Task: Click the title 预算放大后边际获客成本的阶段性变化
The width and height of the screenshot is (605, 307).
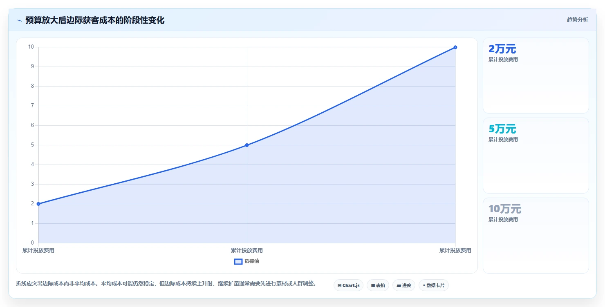Action: point(95,20)
